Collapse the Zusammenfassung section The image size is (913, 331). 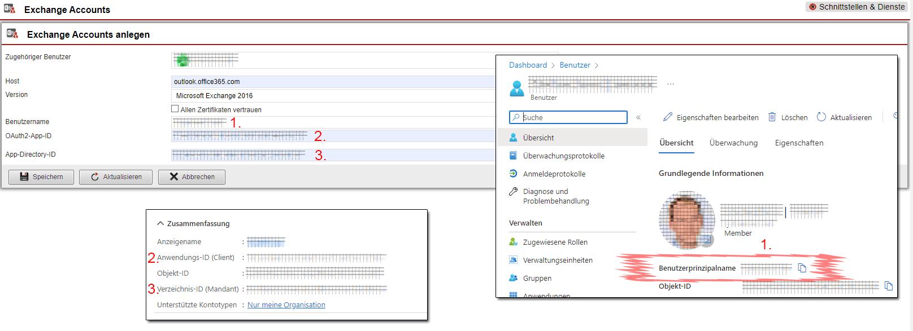click(160, 224)
